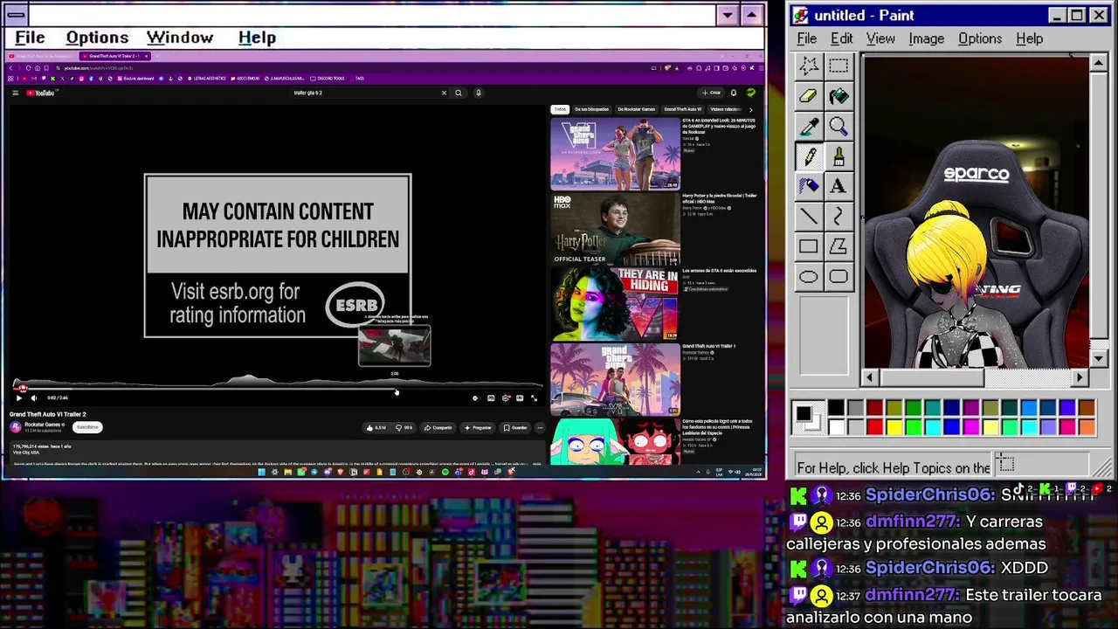The height and width of the screenshot is (629, 1118).
Task: Pick the bright red color in Paint palette
Action: (x=874, y=426)
